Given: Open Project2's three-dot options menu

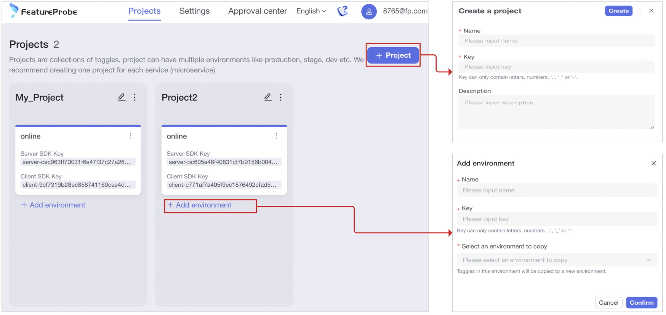Looking at the screenshot, I should (281, 97).
